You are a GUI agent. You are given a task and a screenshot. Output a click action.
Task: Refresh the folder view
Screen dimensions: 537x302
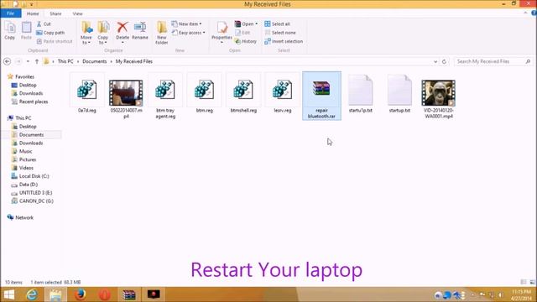444,61
